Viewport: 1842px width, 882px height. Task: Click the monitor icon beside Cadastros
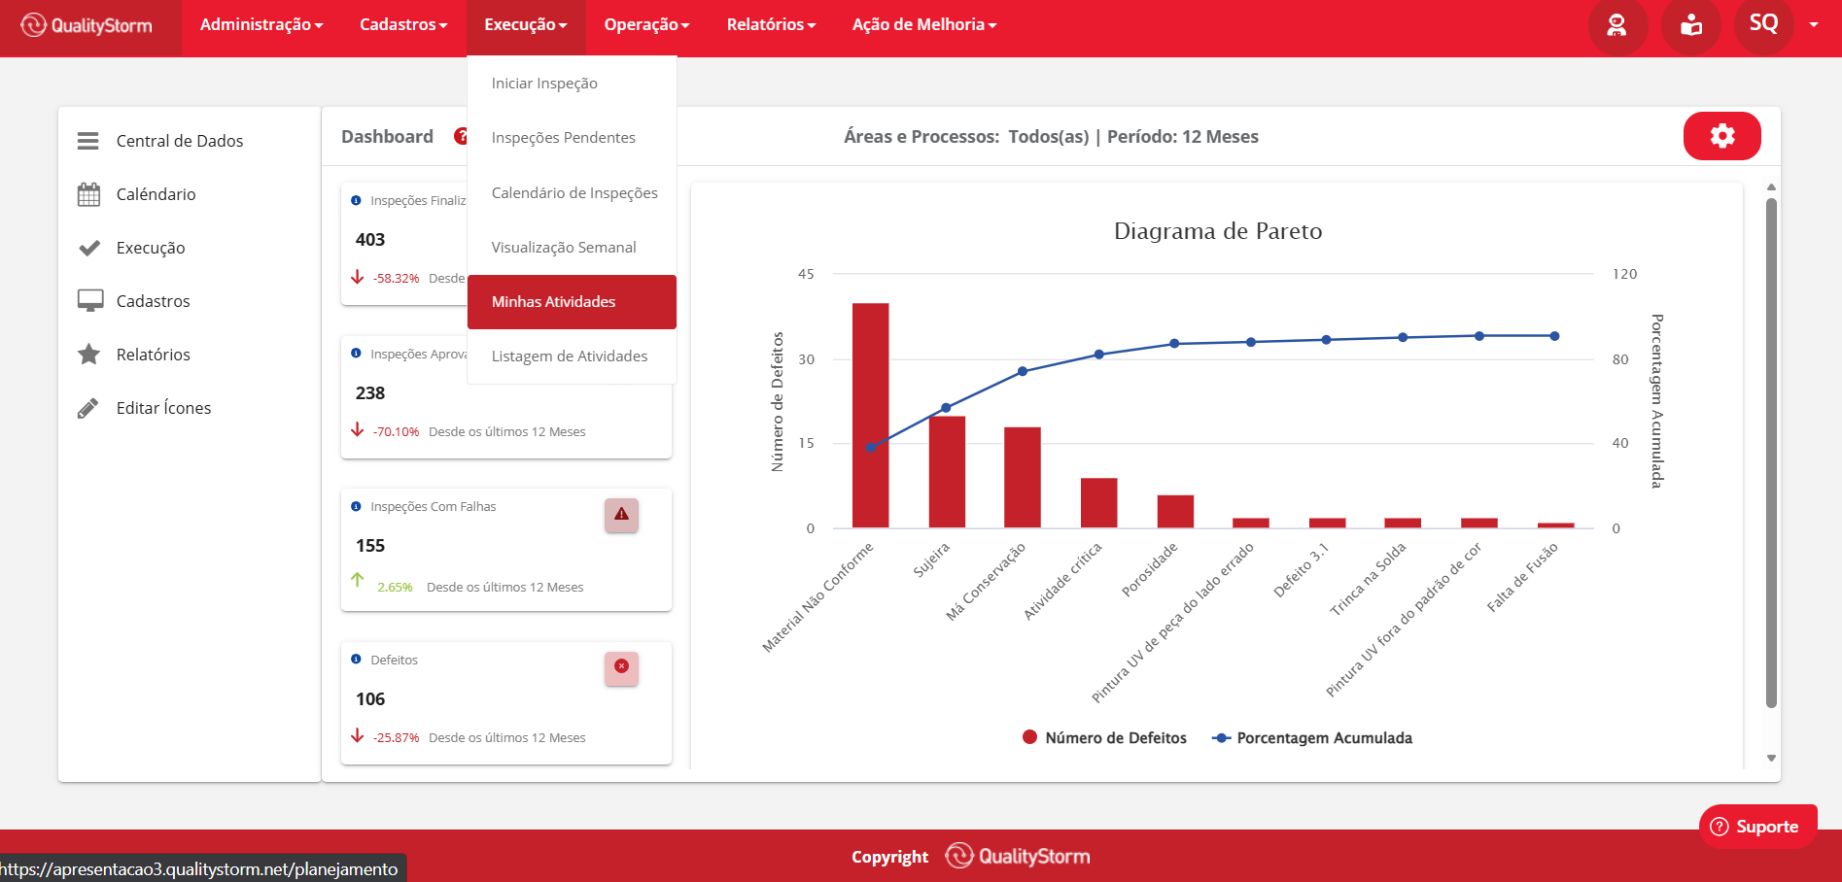[x=89, y=301]
